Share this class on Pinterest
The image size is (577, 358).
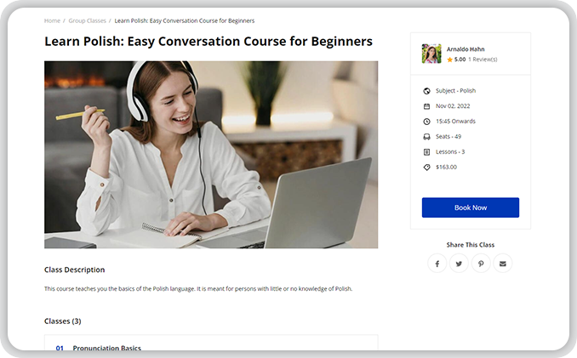tap(481, 264)
